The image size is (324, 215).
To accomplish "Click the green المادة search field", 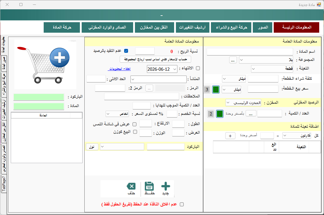I will click(x=39, y=106).
